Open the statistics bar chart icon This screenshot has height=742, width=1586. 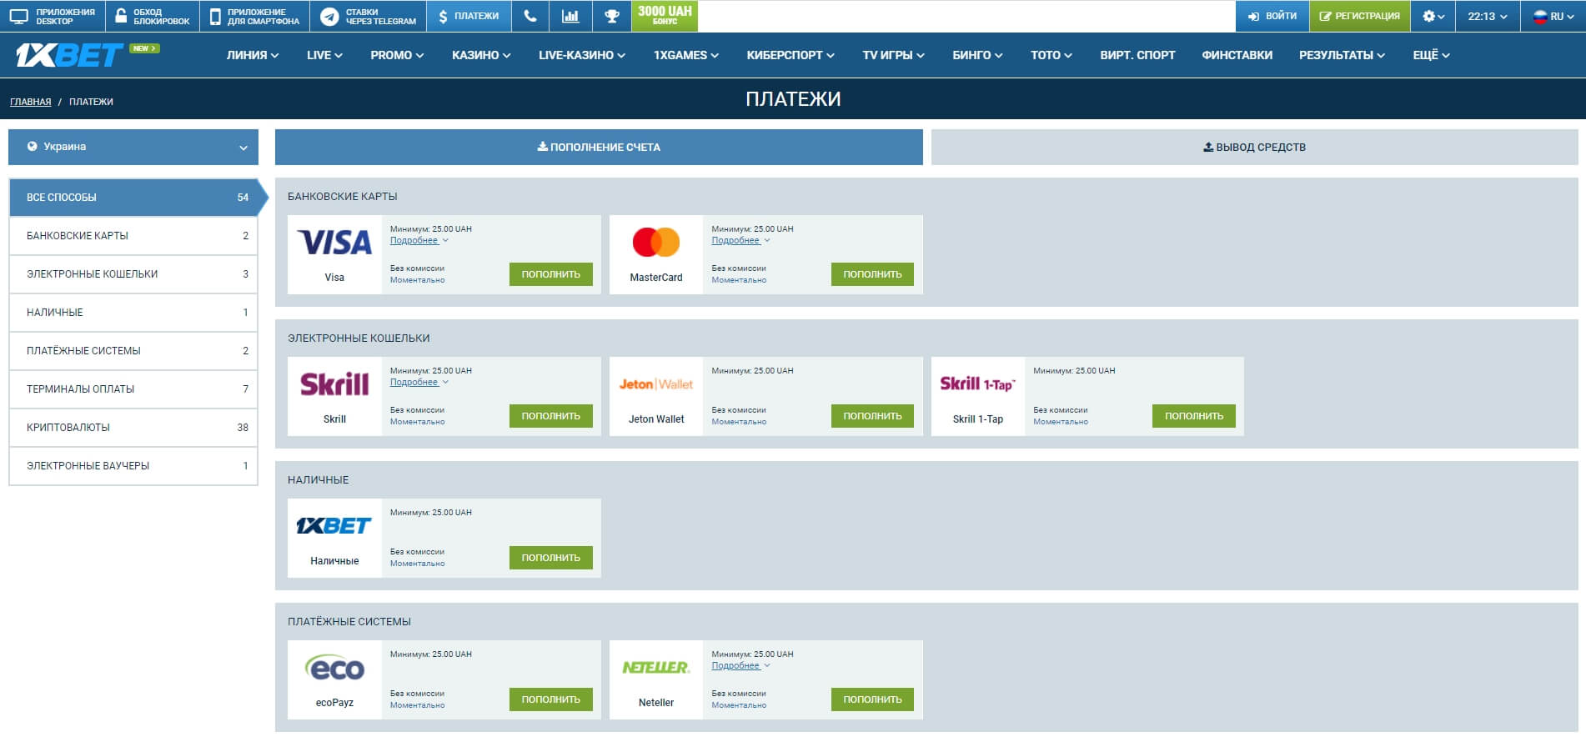click(570, 16)
